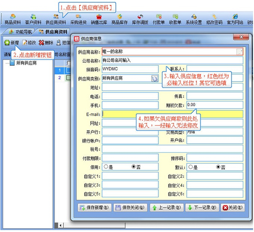The height and width of the screenshot is (232, 254).
Task: Click 关闭 button at dialog bottom
Action: (x=233, y=207)
